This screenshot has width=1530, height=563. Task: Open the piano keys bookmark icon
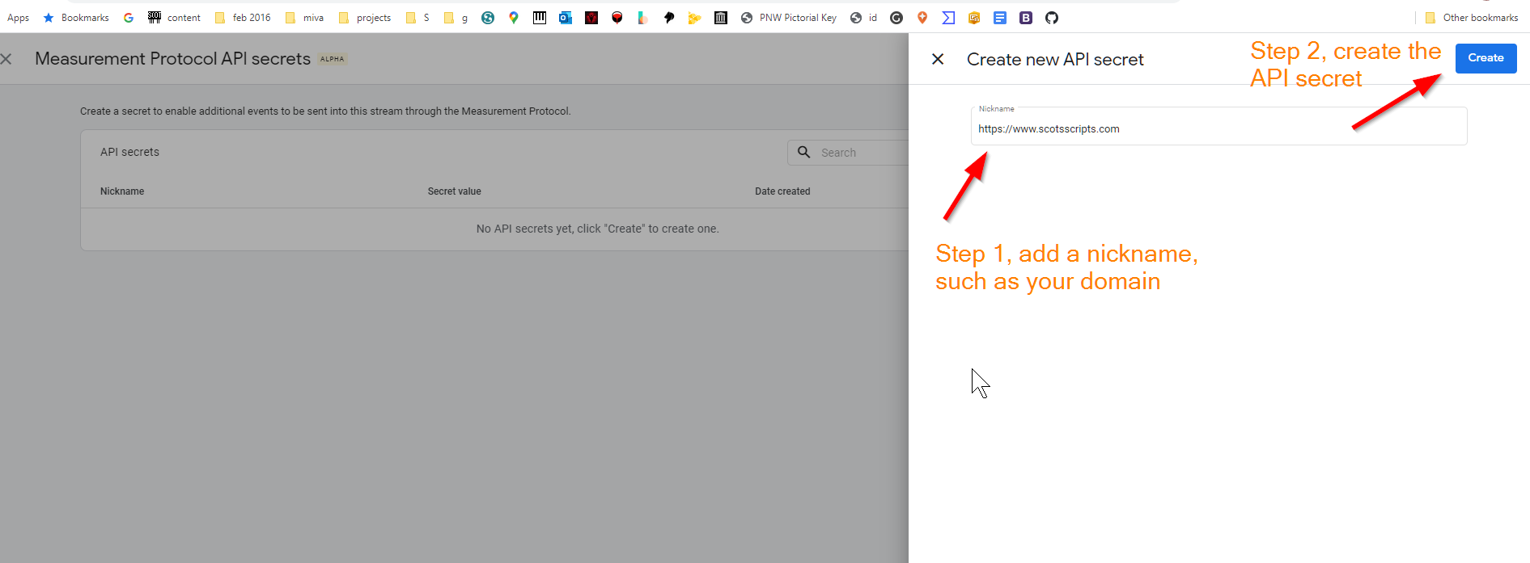(x=540, y=18)
